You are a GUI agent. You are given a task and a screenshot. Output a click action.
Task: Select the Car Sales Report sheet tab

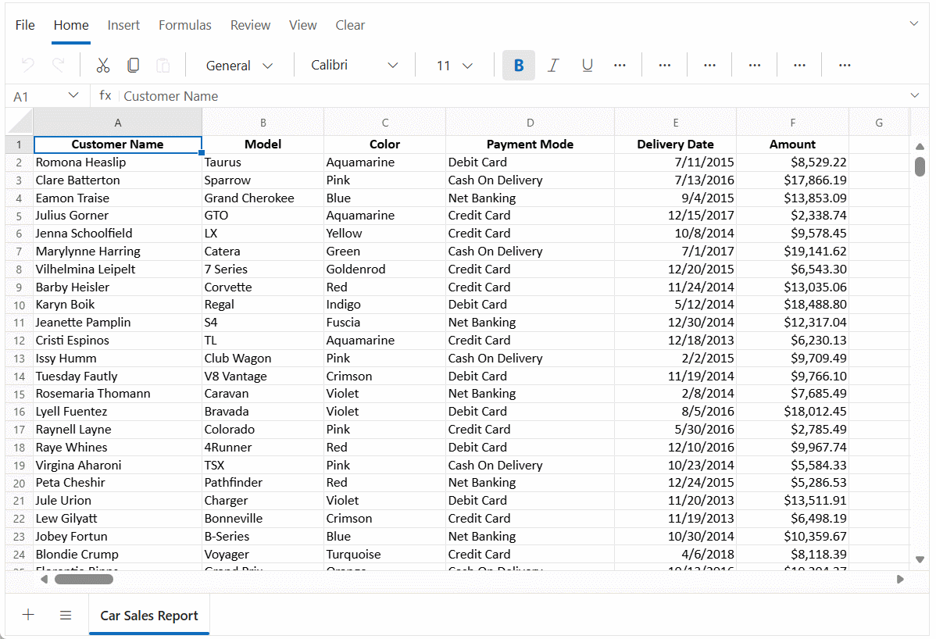coord(149,615)
